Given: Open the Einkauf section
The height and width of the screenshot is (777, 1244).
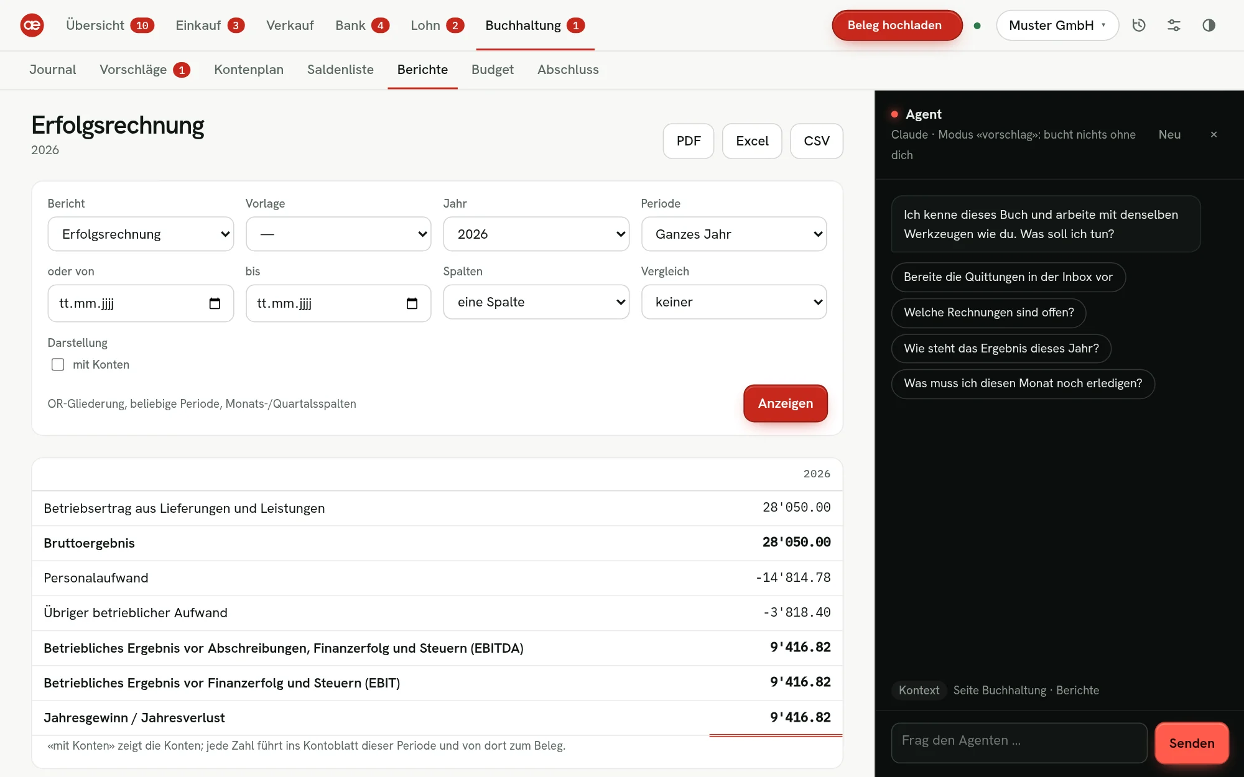Looking at the screenshot, I should click(210, 25).
